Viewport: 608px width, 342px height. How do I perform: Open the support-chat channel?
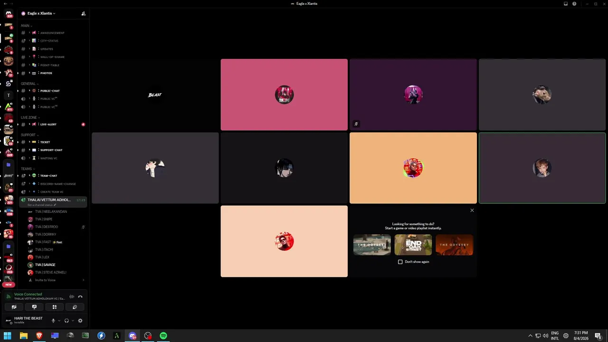pos(52,150)
